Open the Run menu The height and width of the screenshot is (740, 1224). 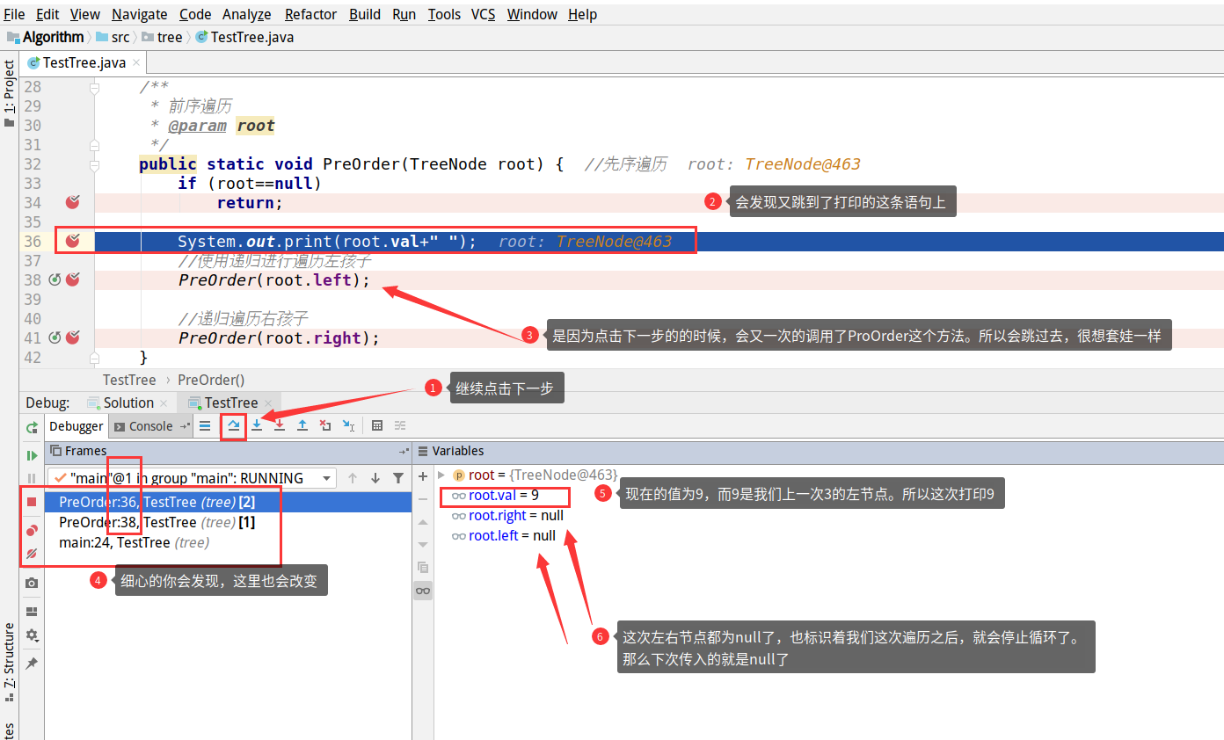click(404, 14)
